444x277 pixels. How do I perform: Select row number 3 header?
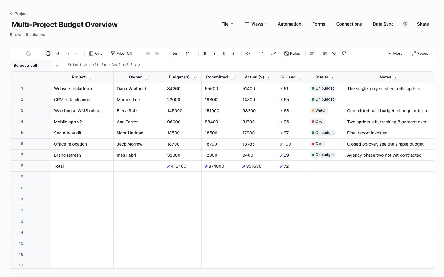click(31, 110)
